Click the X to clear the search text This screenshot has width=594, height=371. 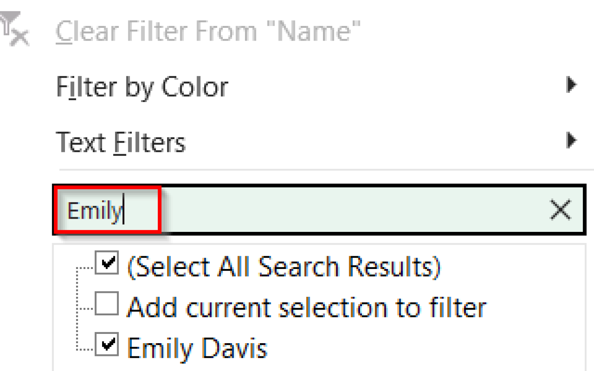[x=560, y=209]
